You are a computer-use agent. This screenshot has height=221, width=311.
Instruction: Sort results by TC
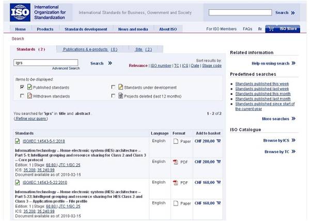click(177, 66)
